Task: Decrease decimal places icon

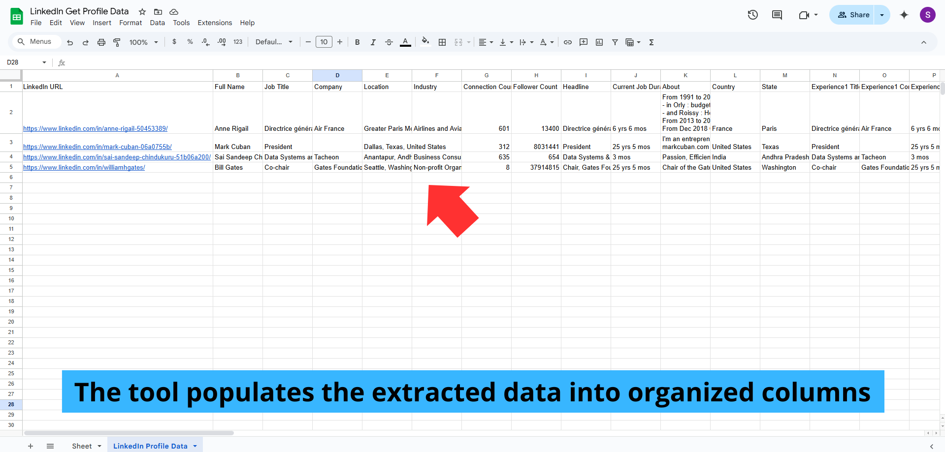Action: 206,42
